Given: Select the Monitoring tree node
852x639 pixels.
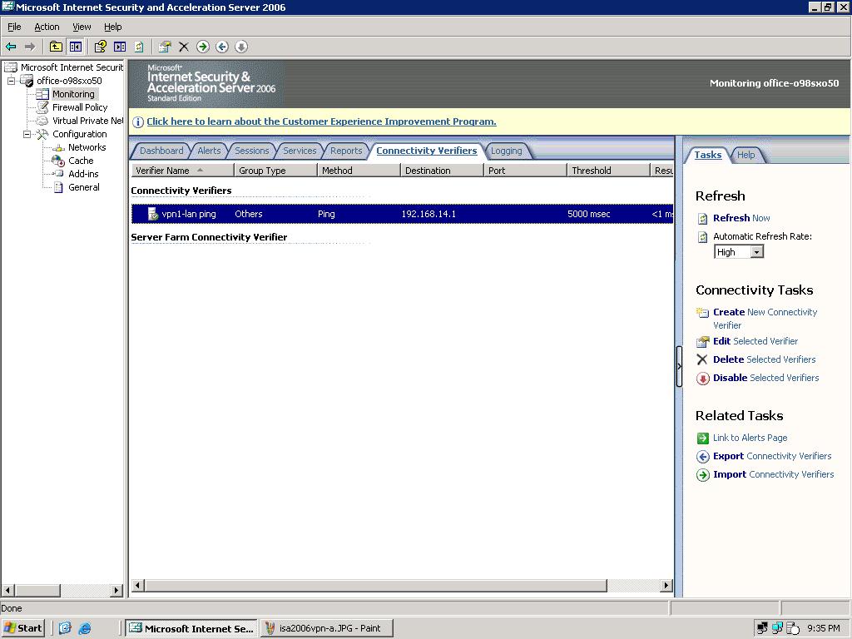Looking at the screenshot, I should pyautogui.click(x=73, y=95).
